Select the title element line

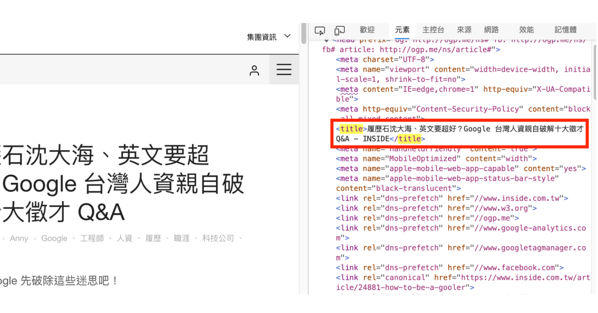(460, 134)
